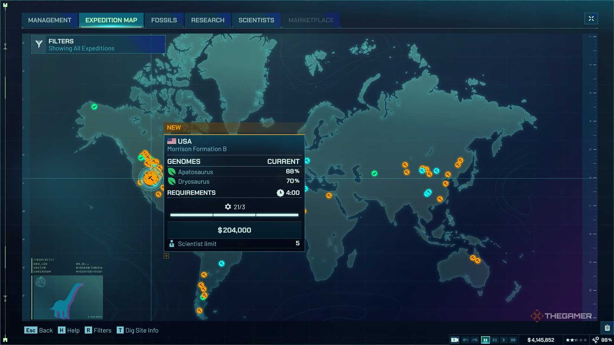The image size is (614, 345).
Task: Click the undo arrow icon
Action: tap(465, 340)
